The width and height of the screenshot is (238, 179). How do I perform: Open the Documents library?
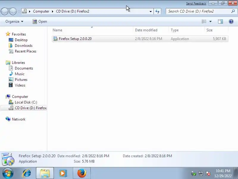pyautogui.click(x=24, y=68)
